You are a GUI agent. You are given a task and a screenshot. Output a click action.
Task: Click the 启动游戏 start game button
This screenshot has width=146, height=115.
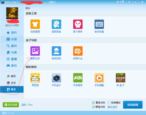[x=133, y=105]
